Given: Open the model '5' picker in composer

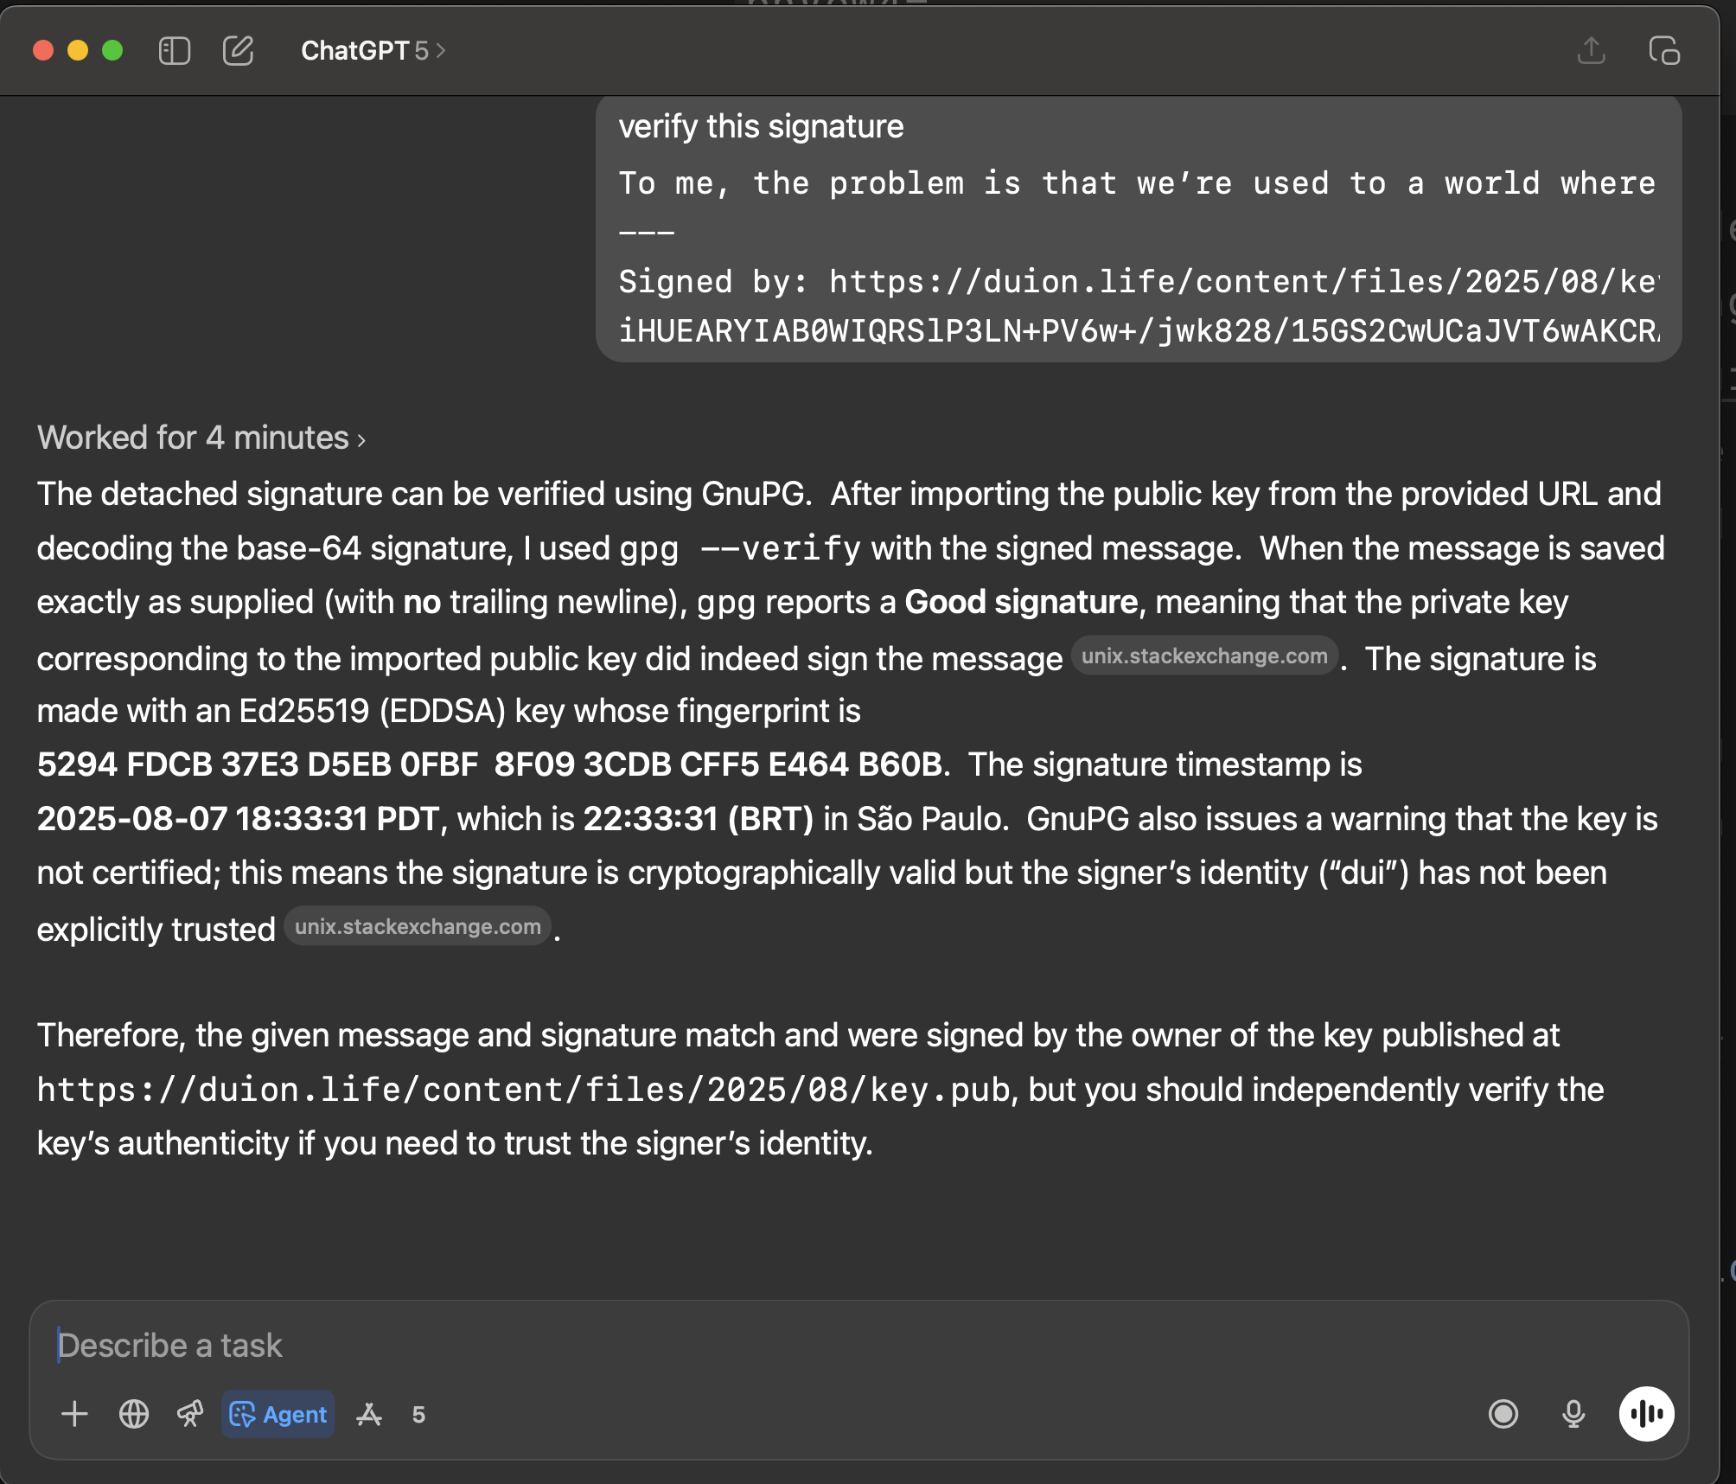Looking at the screenshot, I should pos(418,1415).
